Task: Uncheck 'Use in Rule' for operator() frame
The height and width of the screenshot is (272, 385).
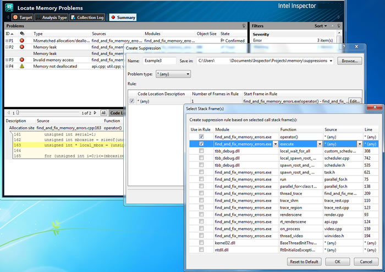Action: (201, 137)
